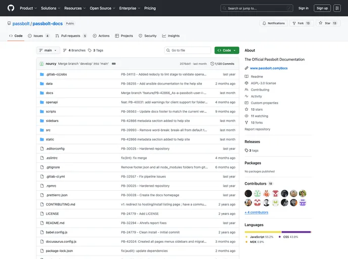
Task: Open the first contributor avatar
Action: tap(248, 193)
